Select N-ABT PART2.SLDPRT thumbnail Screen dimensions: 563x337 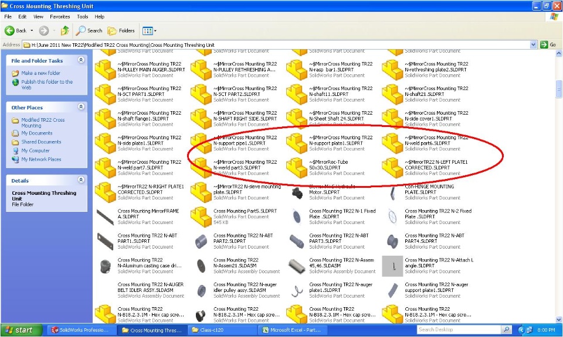point(201,242)
